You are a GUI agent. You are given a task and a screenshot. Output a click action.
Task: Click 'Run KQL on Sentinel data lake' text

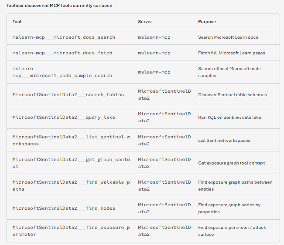click(x=229, y=117)
